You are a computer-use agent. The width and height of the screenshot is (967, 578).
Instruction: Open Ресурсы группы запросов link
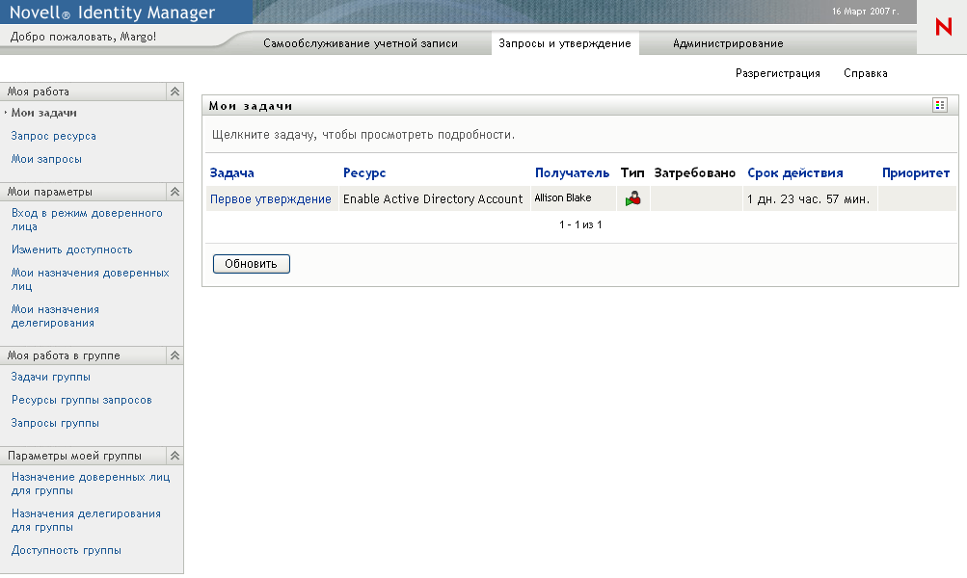click(x=81, y=400)
